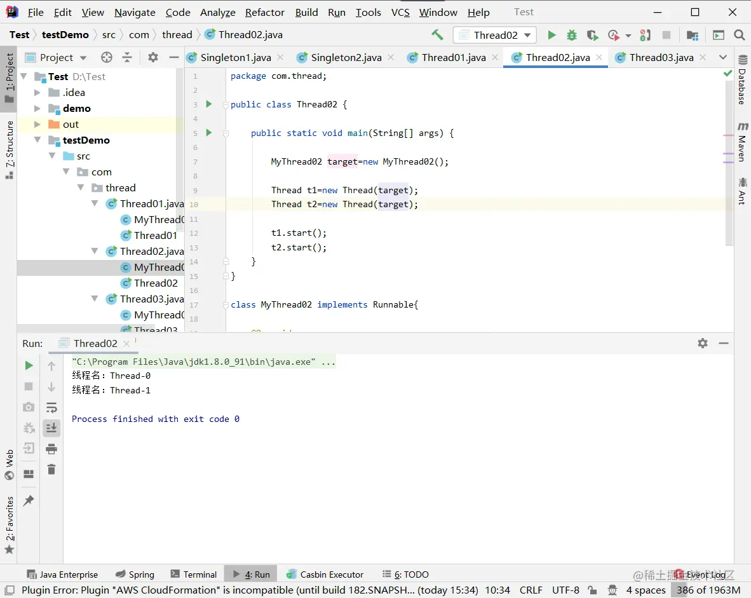The image size is (751, 598).
Task: Collapse the testDemo module
Action: click(x=37, y=140)
